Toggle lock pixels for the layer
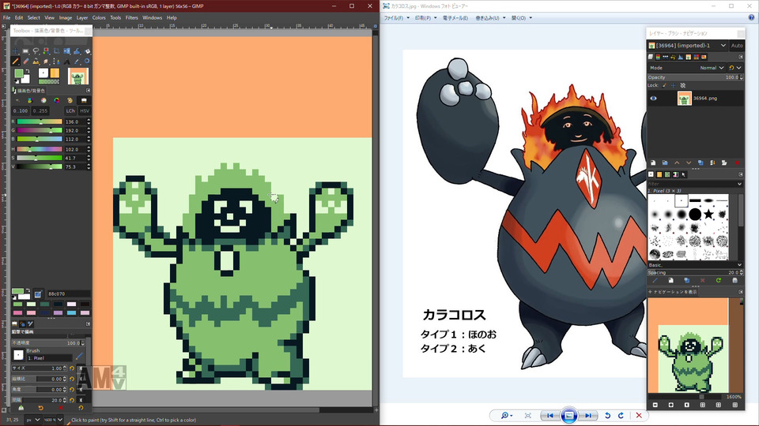This screenshot has height=426, width=759. point(664,85)
